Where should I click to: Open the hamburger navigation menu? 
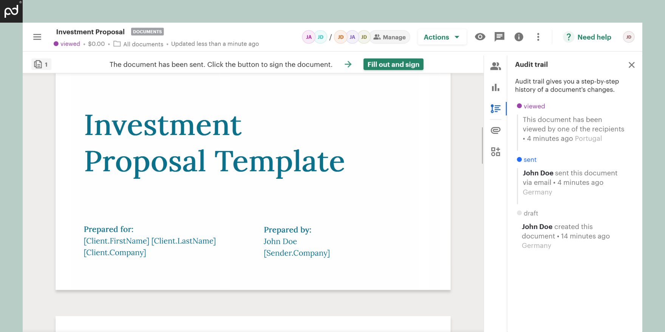[37, 37]
